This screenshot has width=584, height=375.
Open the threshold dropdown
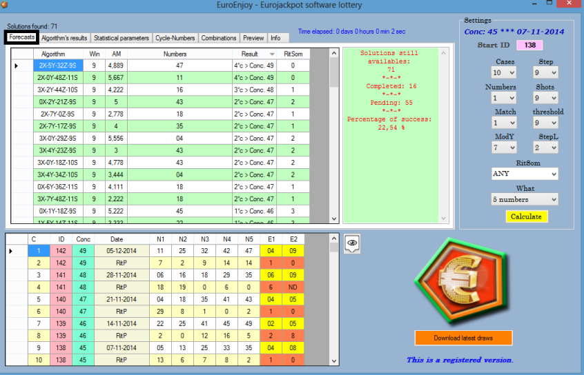coord(545,123)
